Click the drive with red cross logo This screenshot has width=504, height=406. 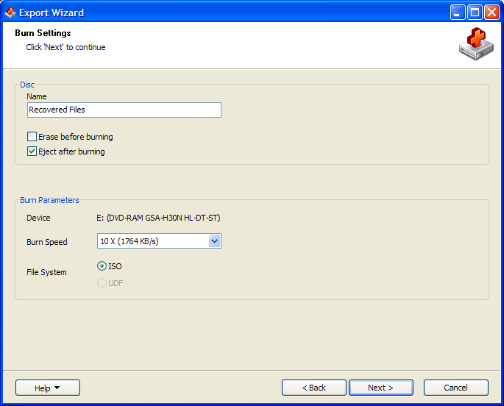(476, 43)
